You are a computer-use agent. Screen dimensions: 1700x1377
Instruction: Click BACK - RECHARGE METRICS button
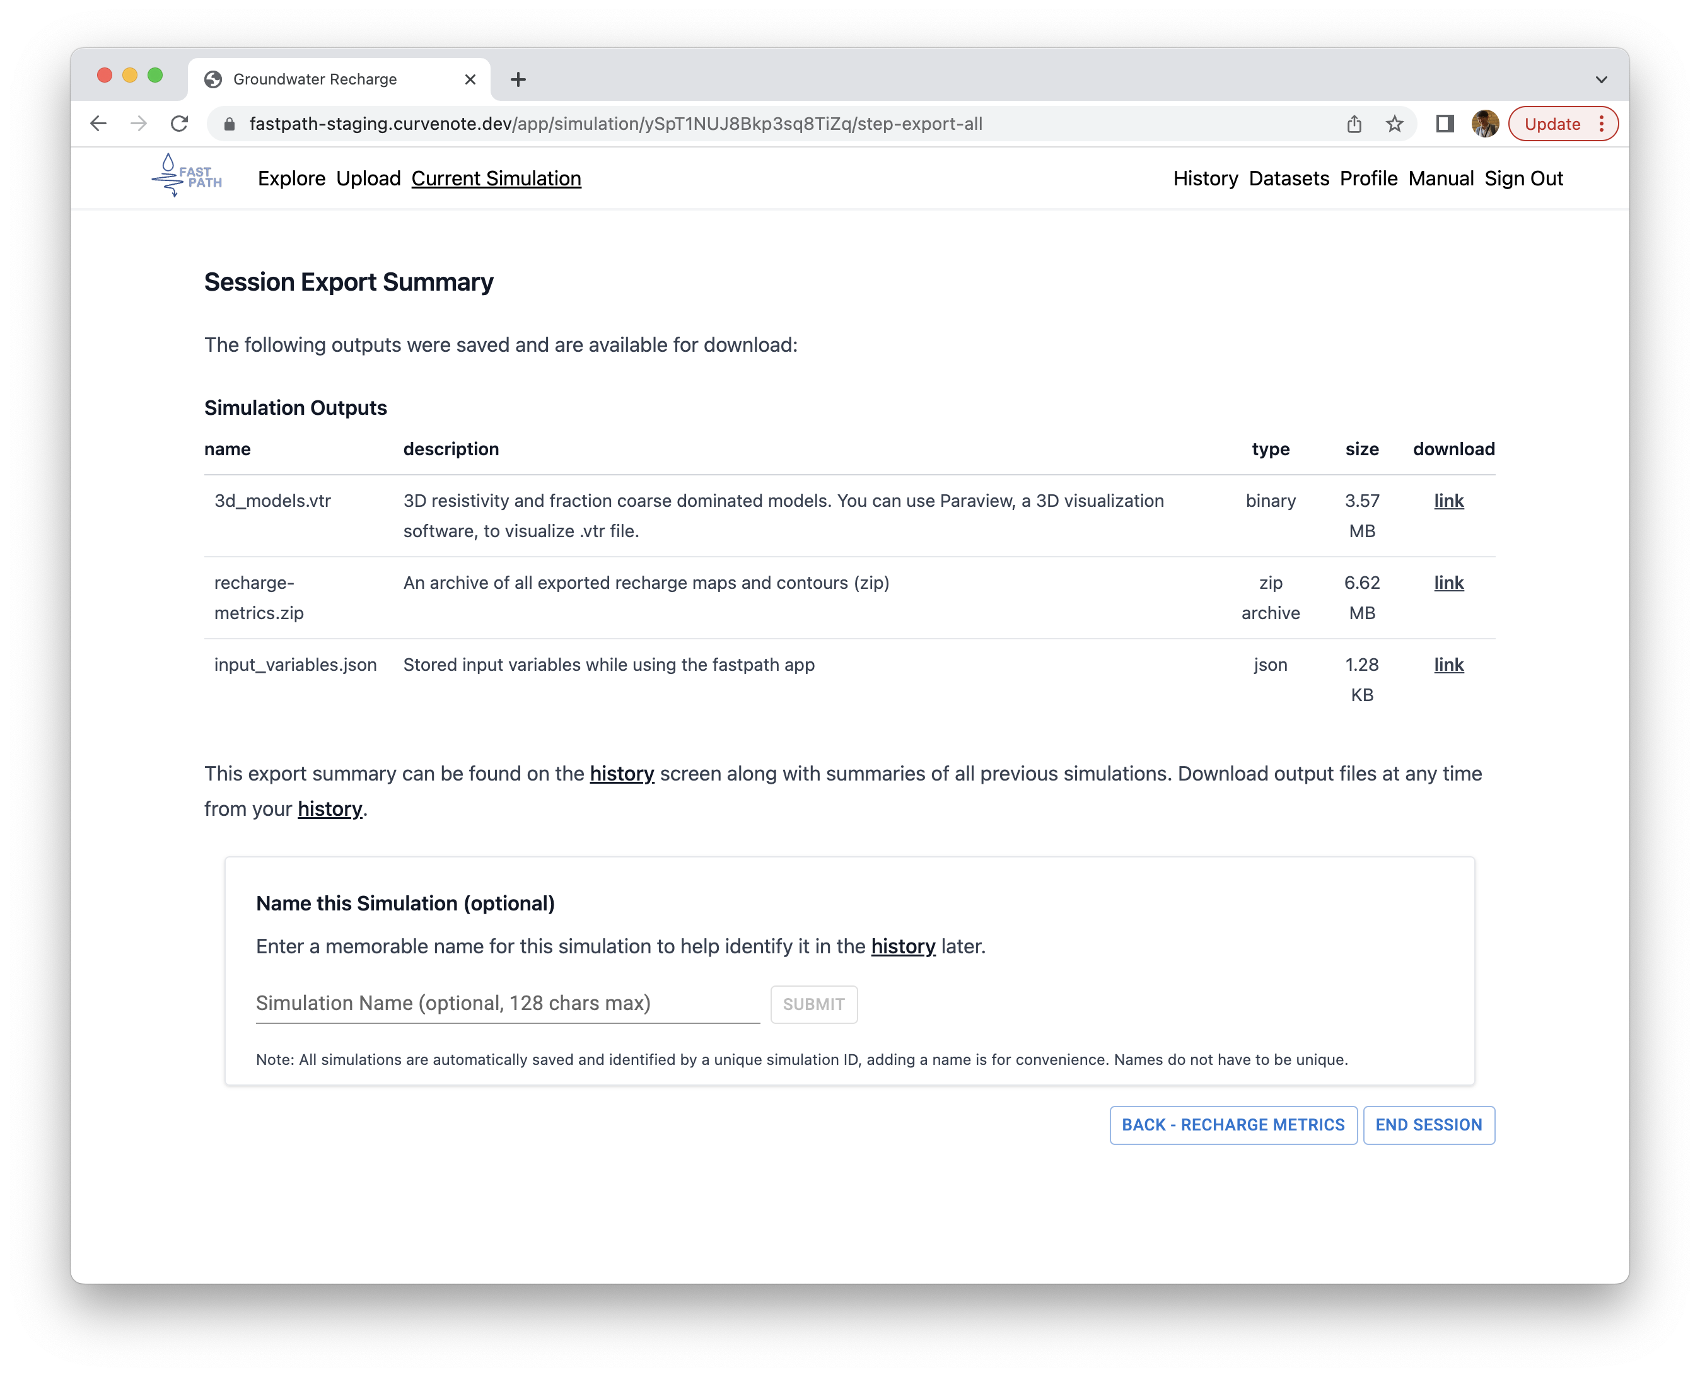click(x=1232, y=1124)
